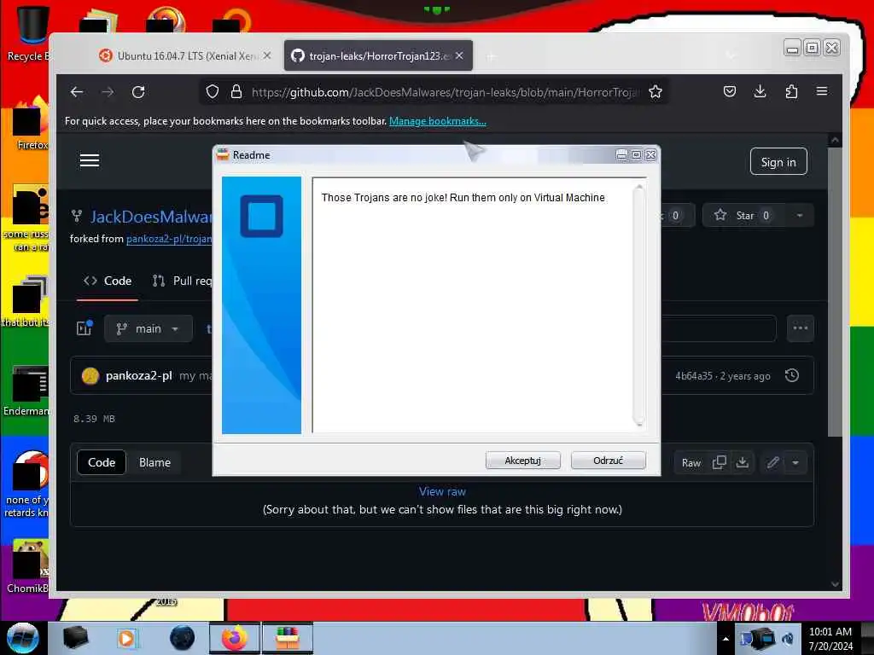Screen dimensions: 874x655
Task: Click the Odrzuć button in Readme dialog
Action: (608, 461)
